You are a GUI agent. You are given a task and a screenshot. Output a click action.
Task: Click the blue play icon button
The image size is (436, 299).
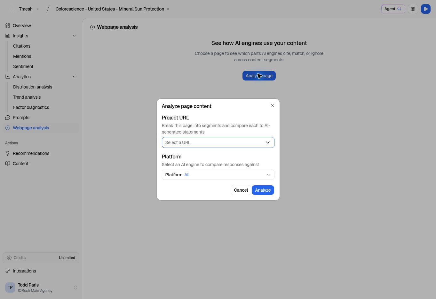click(426, 9)
